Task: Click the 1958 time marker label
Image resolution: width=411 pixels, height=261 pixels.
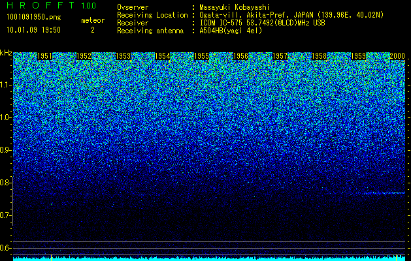Action: pos(319,56)
